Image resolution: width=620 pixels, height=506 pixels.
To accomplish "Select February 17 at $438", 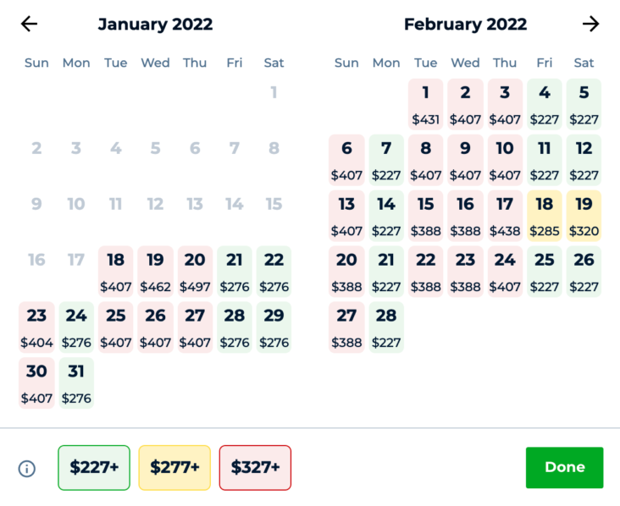I will 505,216.
